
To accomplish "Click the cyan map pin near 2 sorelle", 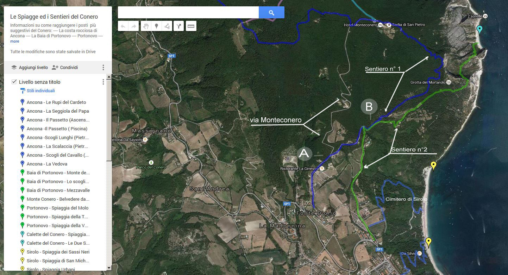I will (x=479, y=30).
